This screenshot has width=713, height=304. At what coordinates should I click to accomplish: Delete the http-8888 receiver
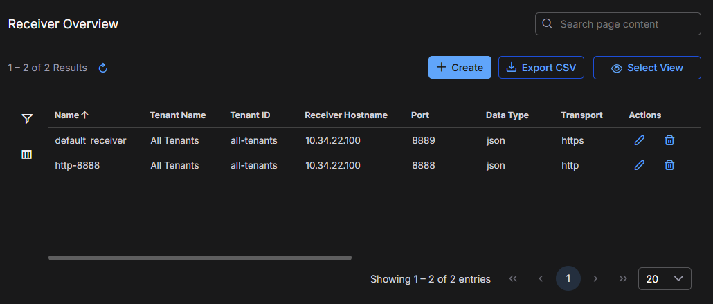coord(669,165)
